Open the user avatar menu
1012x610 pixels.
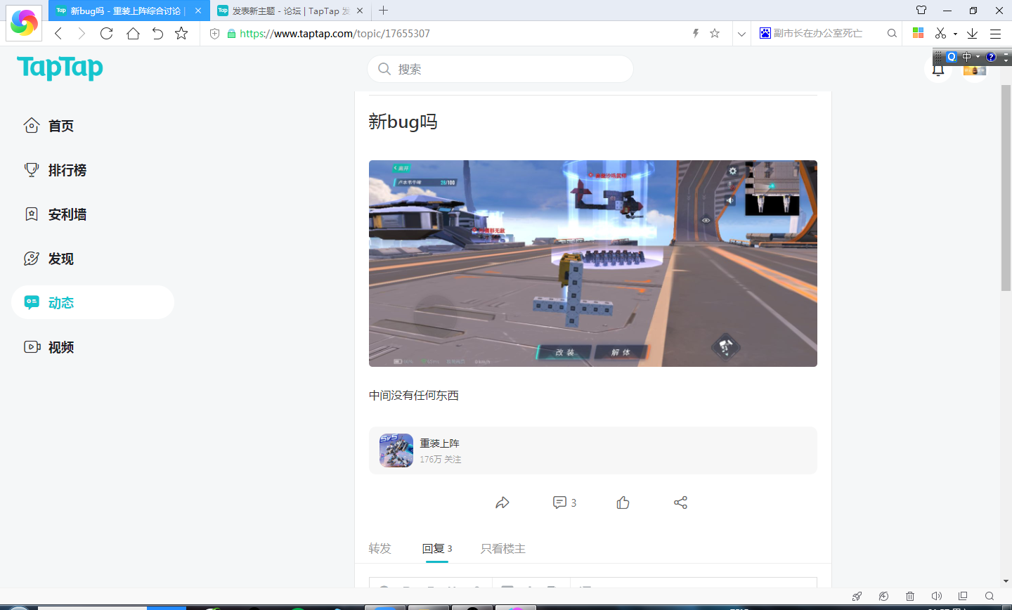(x=975, y=69)
